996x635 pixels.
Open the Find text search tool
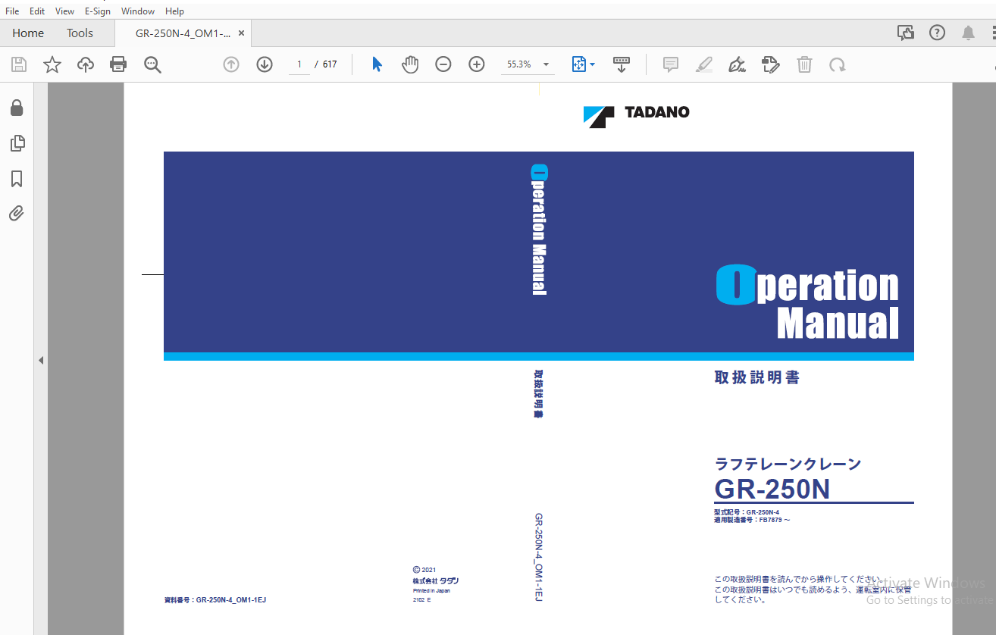tap(152, 64)
